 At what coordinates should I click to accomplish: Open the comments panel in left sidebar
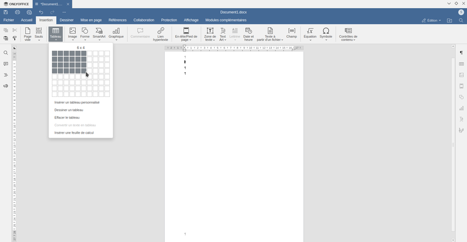coord(6,64)
